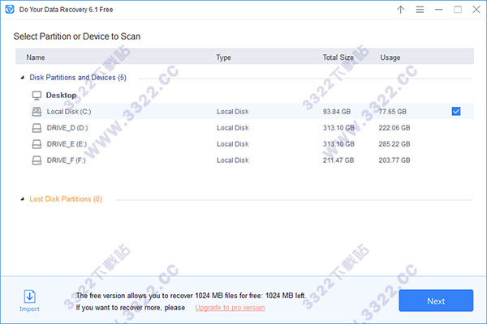Image resolution: width=487 pixels, height=324 pixels.
Task: Maximize the Data Recovery window
Action: (458, 10)
